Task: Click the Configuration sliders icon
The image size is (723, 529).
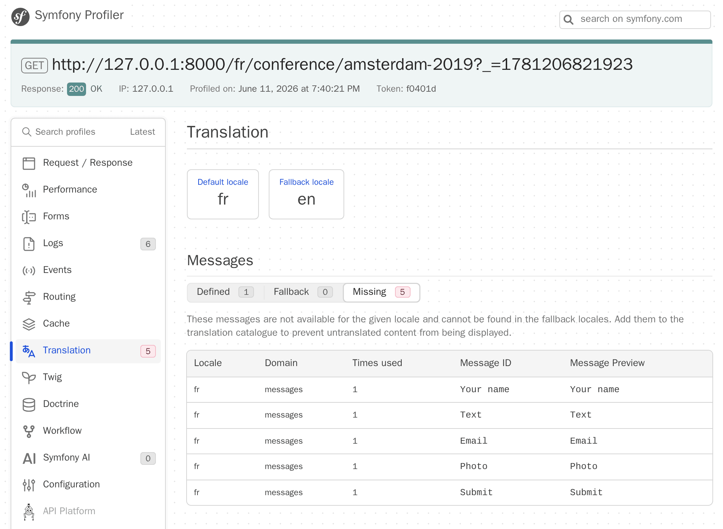Action: [29, 485]
